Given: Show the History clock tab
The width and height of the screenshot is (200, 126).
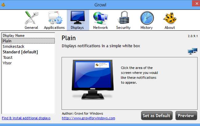Looking at the screenshot, I should 147,20.
